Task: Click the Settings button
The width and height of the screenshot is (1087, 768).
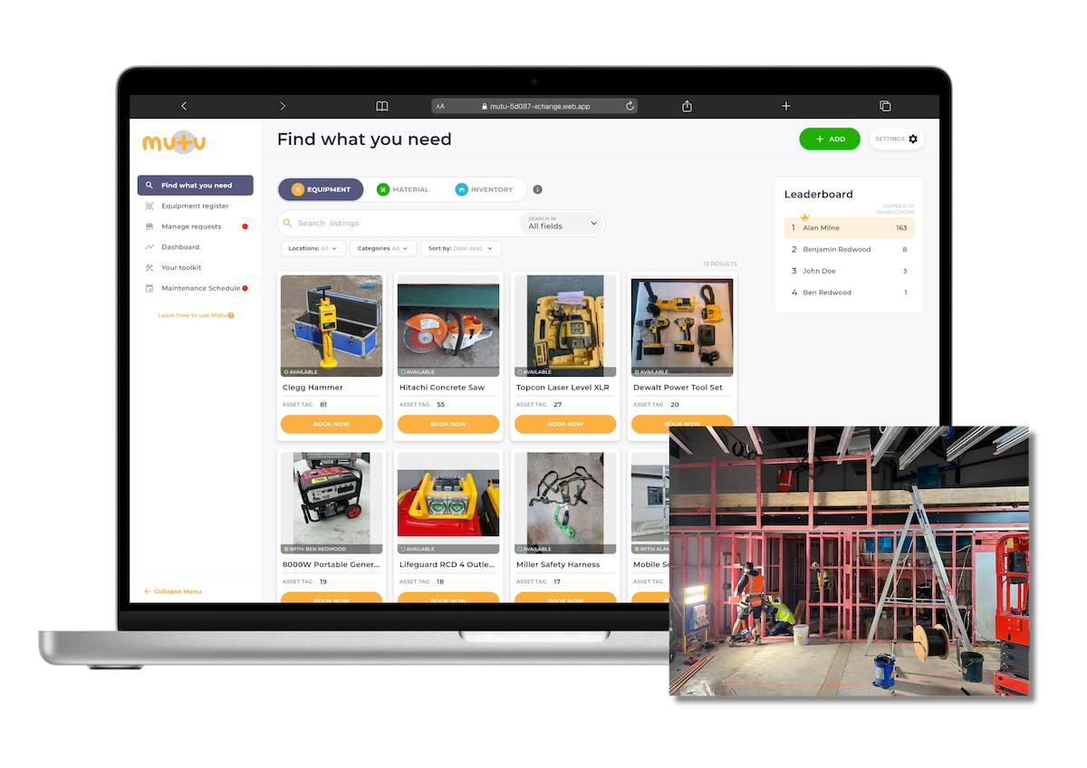Action: (x=897, y=139)
